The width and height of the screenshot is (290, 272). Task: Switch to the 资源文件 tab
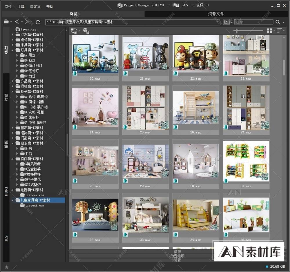pos(216,14)
